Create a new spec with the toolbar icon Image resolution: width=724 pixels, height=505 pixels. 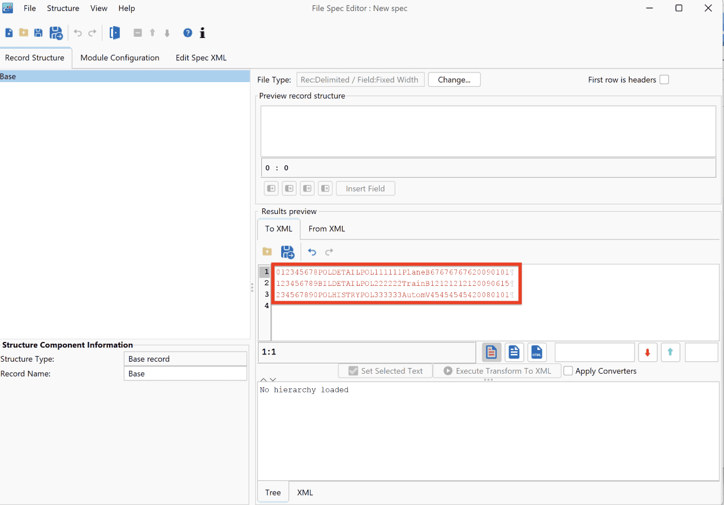(9, 33)
